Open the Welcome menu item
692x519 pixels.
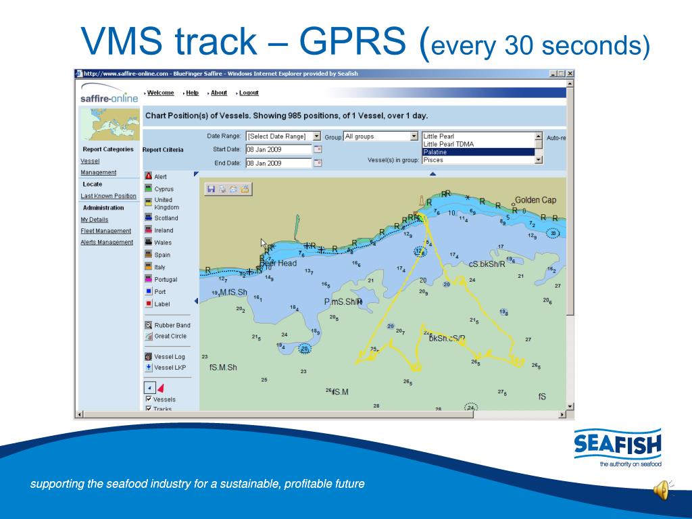pyautogui.click(x=161, y=93)
